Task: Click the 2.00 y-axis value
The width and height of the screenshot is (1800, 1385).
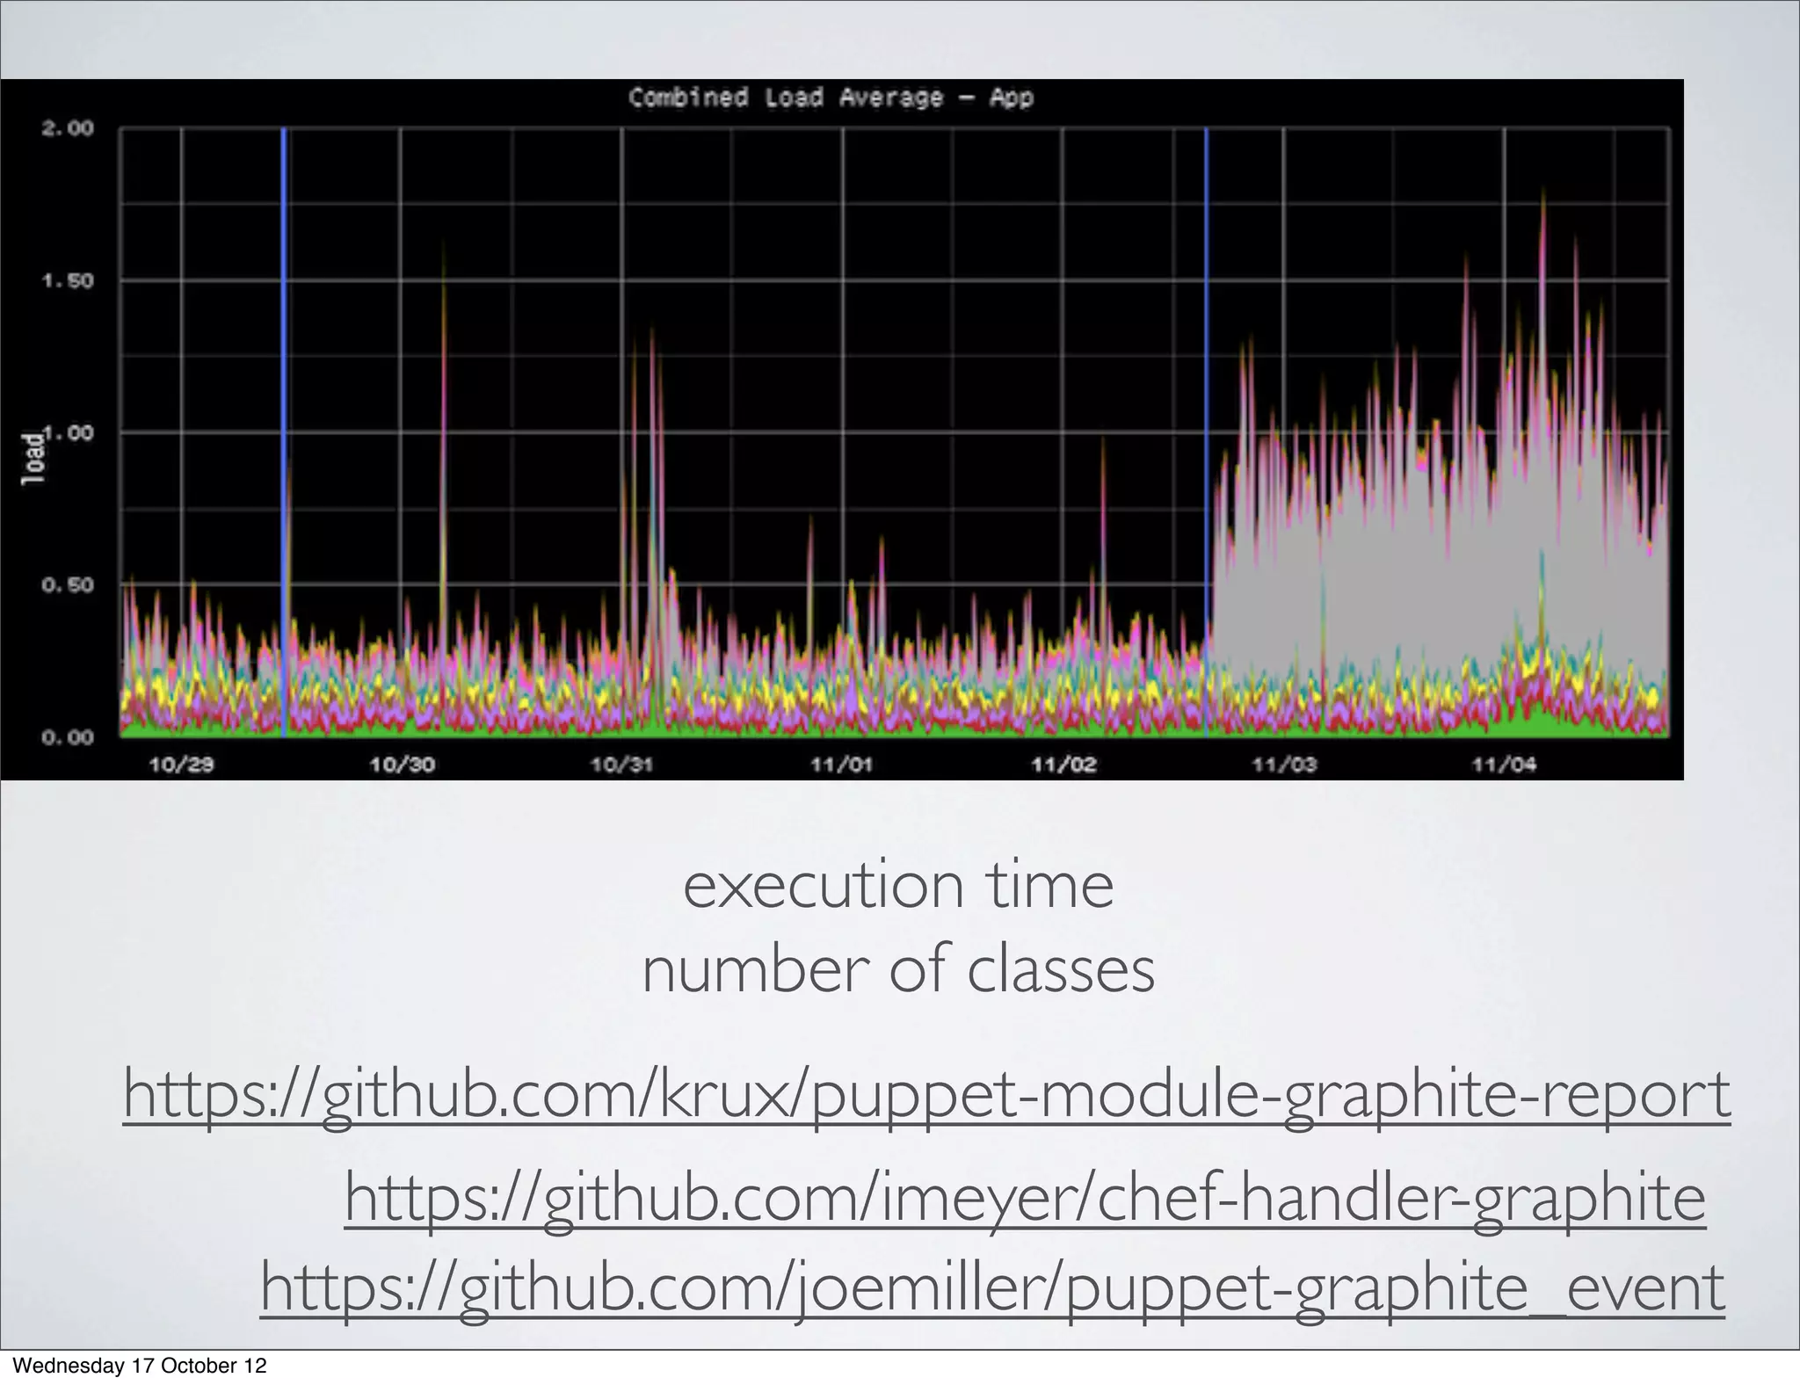Action: (x=68, y=128)
